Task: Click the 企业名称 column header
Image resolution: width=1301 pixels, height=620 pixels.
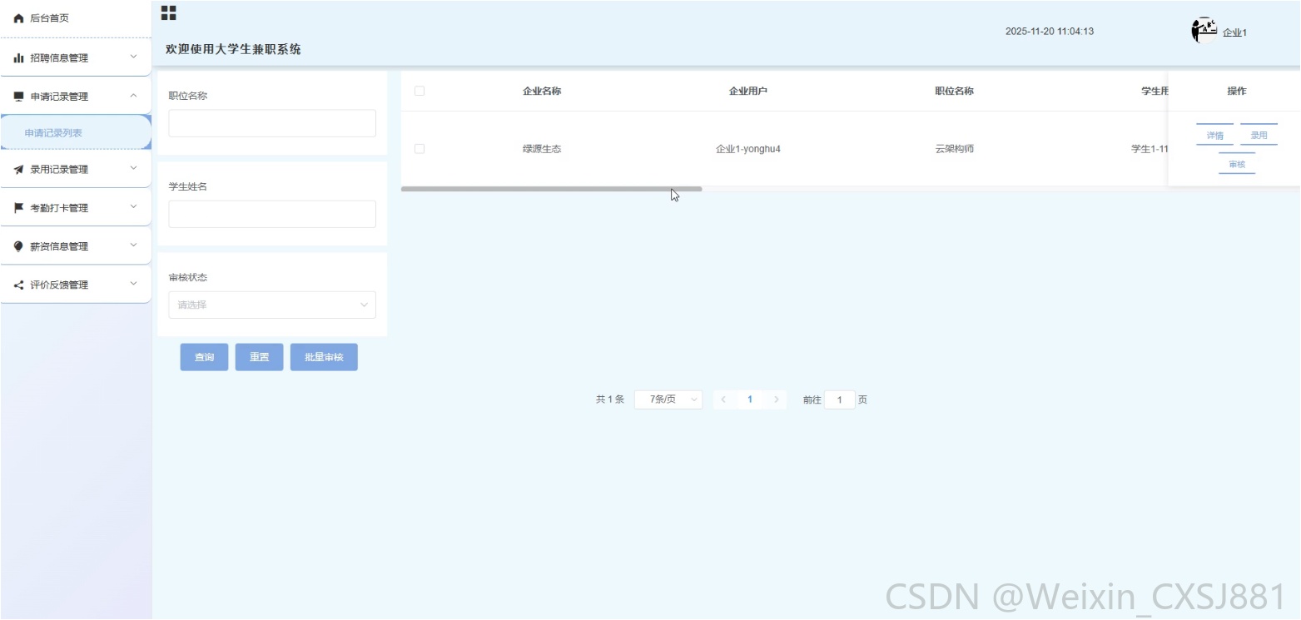Action: pyautogui.click(x=542, y=91)
